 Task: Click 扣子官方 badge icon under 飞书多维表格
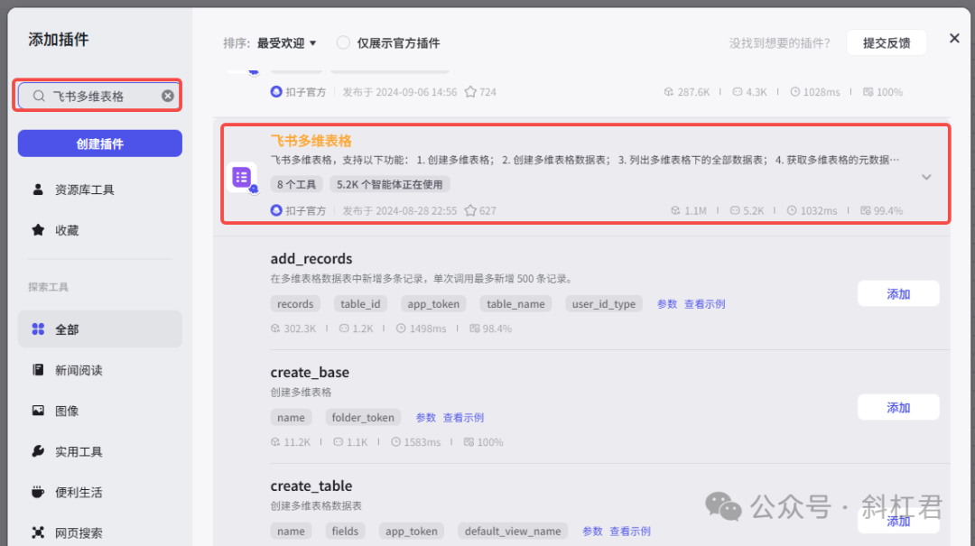pos(276,210)
